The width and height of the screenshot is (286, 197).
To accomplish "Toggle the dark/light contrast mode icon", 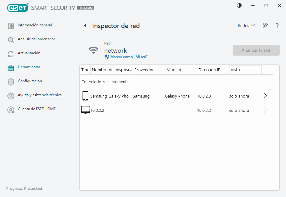I will (x=239, y=6).
